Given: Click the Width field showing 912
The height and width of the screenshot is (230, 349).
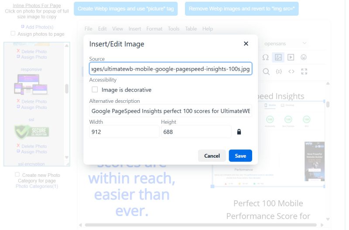Looking at the screenshot, I should coord(124,132).
